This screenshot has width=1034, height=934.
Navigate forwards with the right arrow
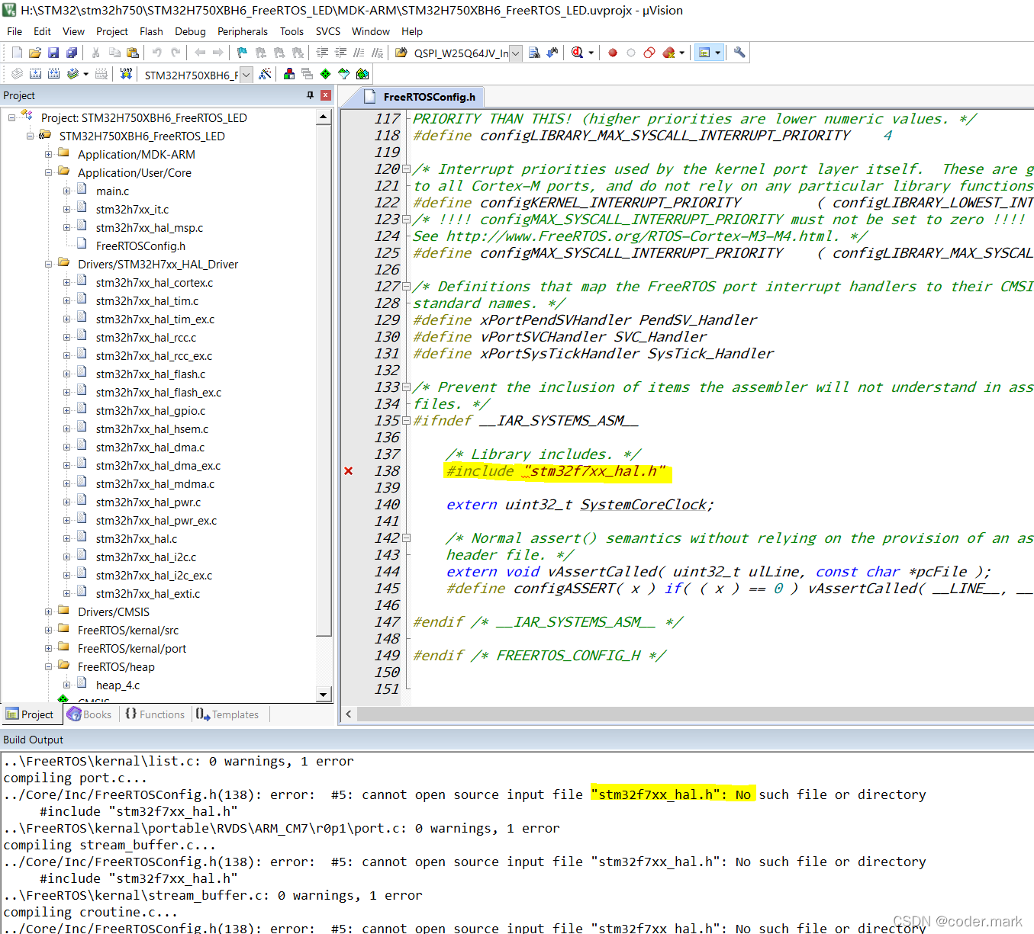coord(218,53)
